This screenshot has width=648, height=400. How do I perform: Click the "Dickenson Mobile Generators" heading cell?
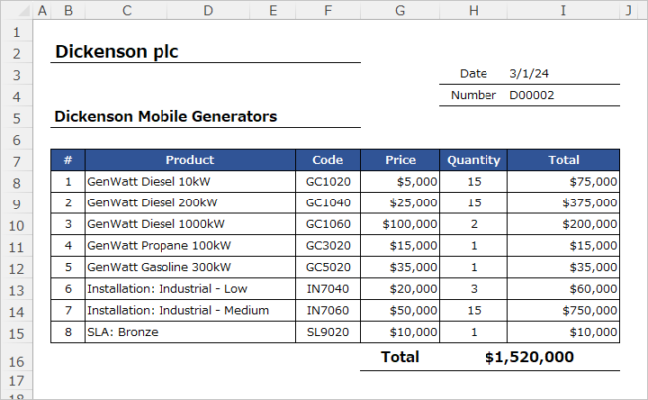click(165, 117)
